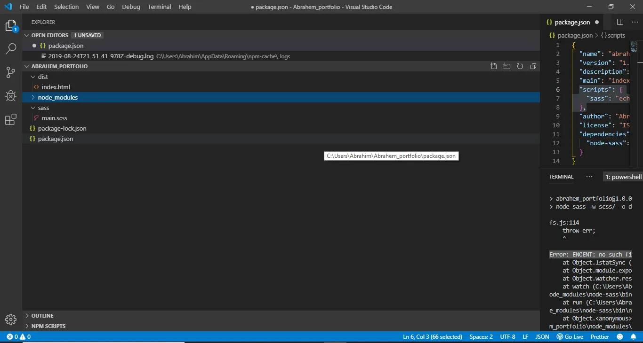The height and width of the screenshot is (343, 643).
Task: Open the editor More Actions ellipsis
Action: 634,22
